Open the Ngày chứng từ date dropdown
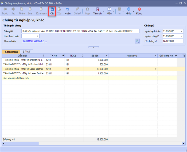The image size is (187, 152). (x=182, y=36)
